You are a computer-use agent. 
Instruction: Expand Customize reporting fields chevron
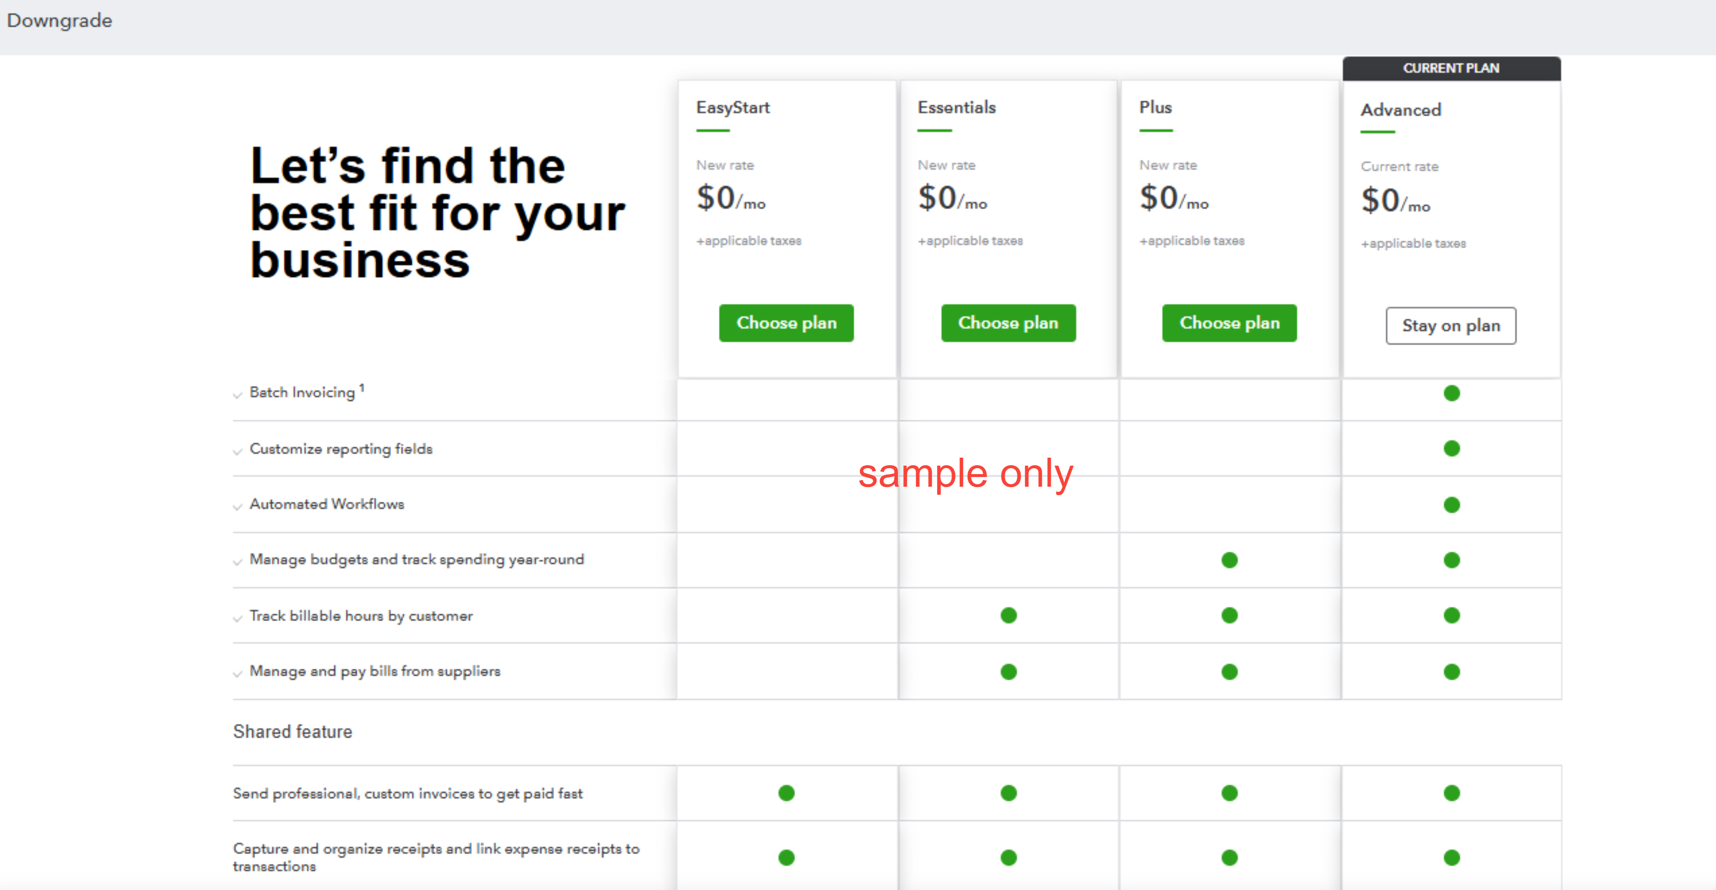(237, 452)
